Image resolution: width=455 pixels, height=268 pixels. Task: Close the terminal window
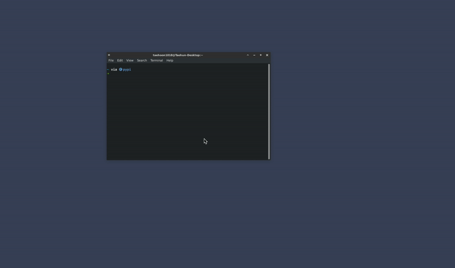click(267, 55)
